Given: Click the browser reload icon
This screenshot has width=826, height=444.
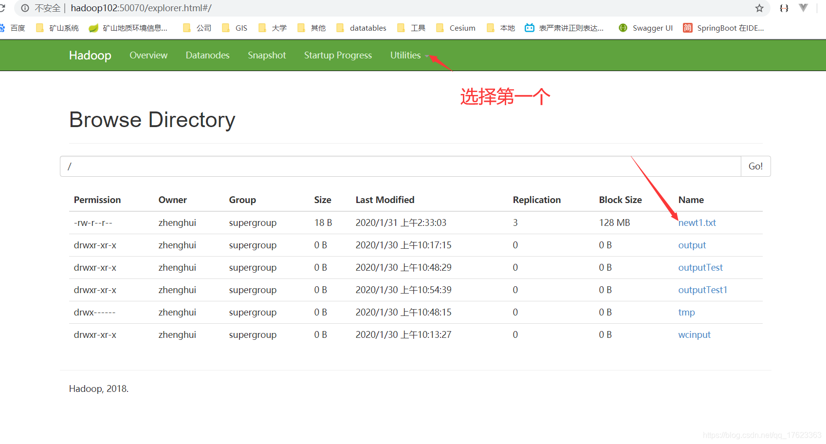Looking at the screenshot, I should click(x=2, y=8).
